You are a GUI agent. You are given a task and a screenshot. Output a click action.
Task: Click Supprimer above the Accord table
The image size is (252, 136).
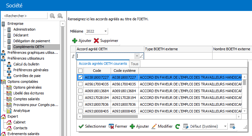[x=106, y=41]
